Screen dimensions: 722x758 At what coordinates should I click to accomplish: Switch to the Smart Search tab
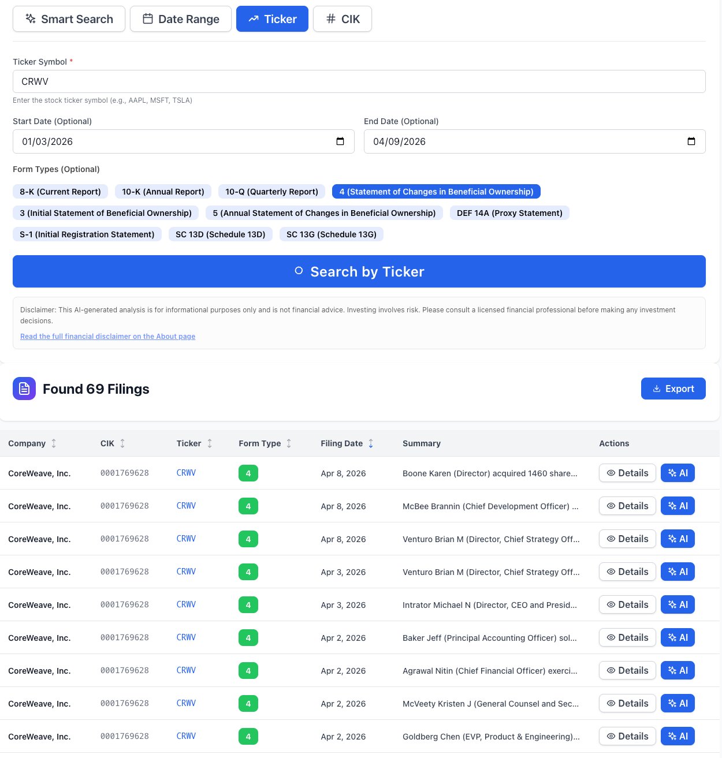(x=69, y=18)
